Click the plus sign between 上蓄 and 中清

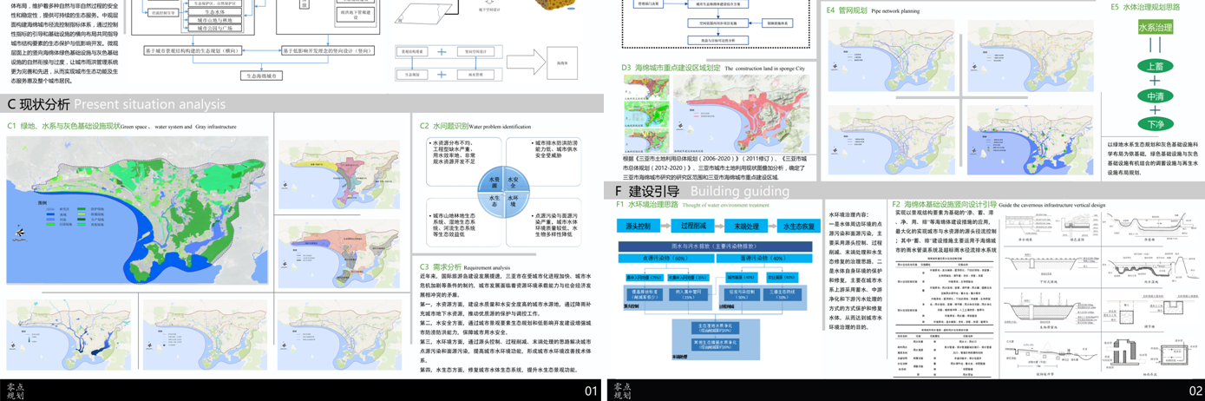point(1155,82)
